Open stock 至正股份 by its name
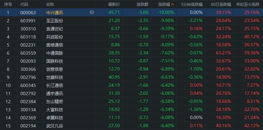 pos(55,20)
